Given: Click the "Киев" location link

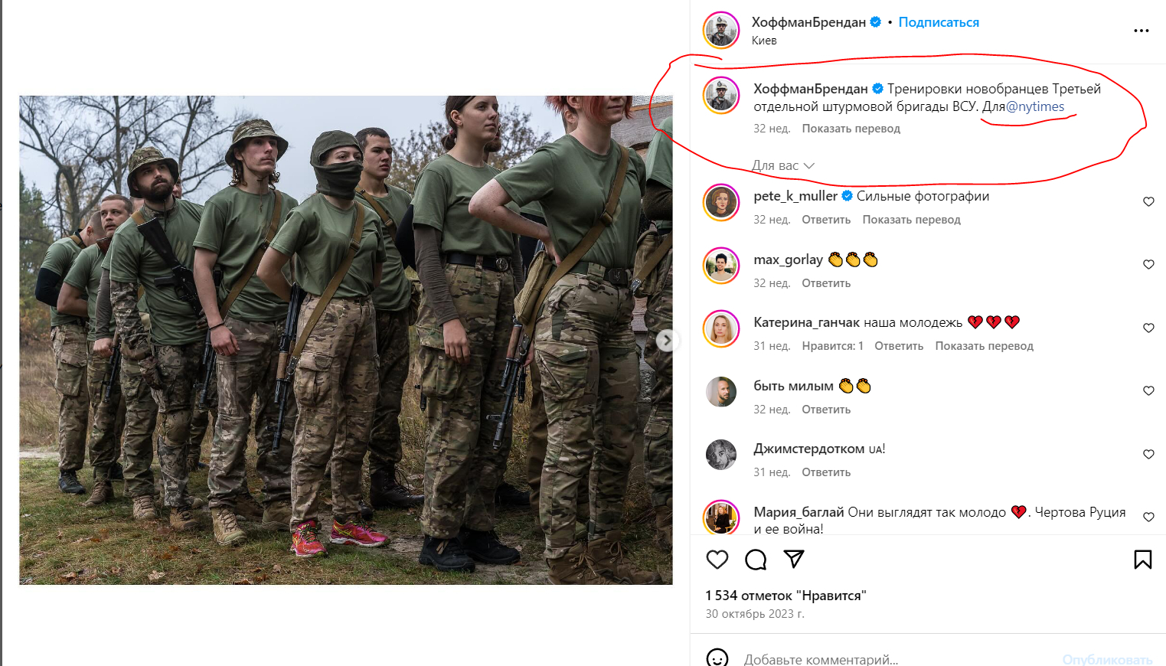Looking at the screenshot, I should pos(764,41).
